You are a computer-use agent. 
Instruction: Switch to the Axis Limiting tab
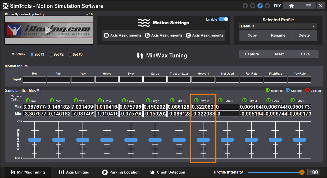74,172
